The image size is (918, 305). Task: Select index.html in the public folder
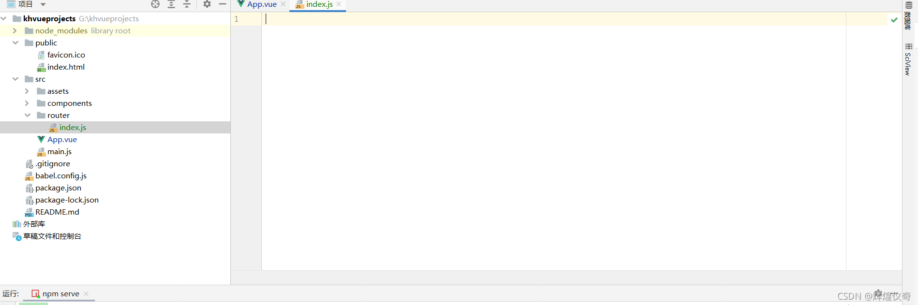point(66,67)
